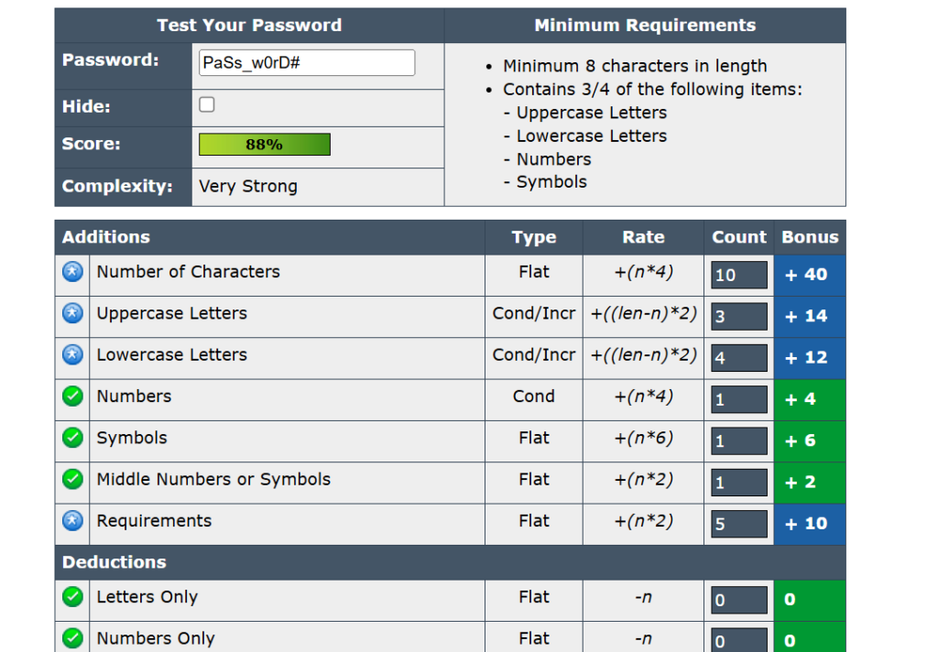This screenshot has height=652, width=938.
Task: Click the Number of Characters count box
Action: [739, 275]
